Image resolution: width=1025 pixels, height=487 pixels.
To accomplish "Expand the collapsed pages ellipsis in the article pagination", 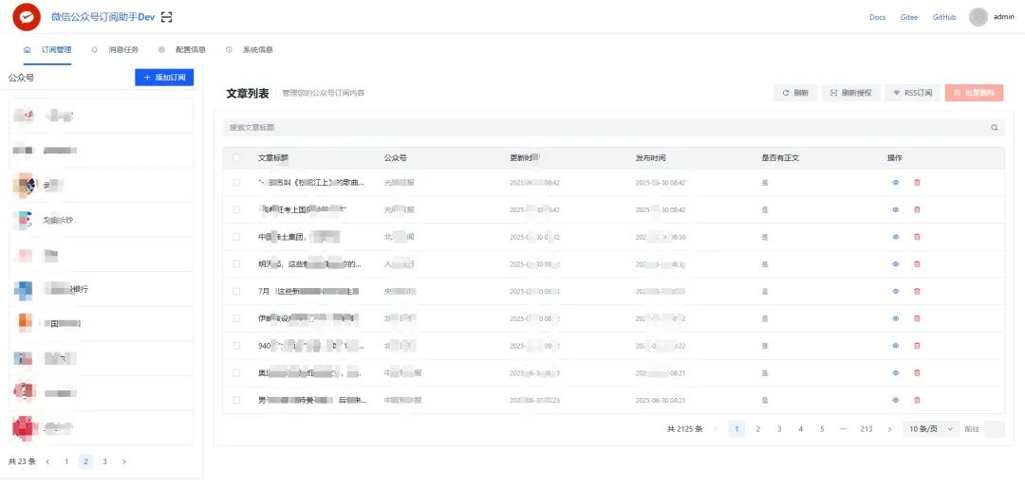I will coord(844,429).
